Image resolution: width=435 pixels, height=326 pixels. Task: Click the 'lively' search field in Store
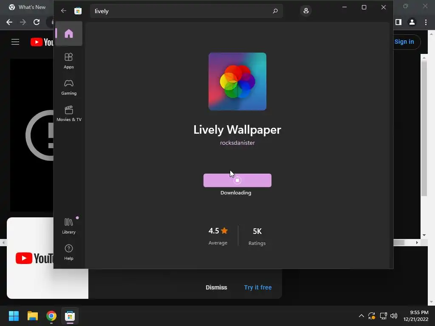(x=186, y=11)
